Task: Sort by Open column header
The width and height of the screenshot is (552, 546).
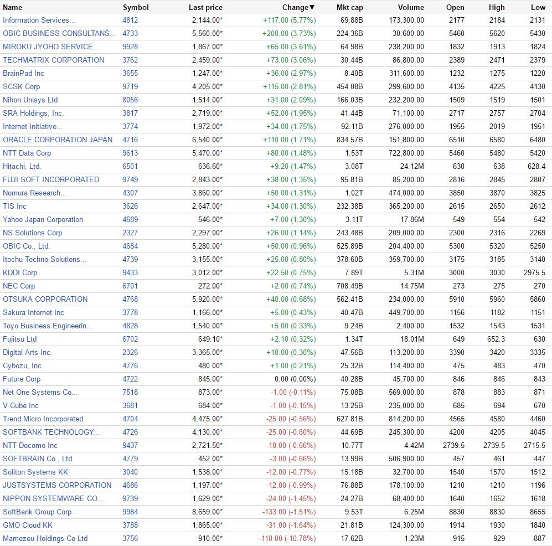Action: pyautogui.click(x=455, y=7)
